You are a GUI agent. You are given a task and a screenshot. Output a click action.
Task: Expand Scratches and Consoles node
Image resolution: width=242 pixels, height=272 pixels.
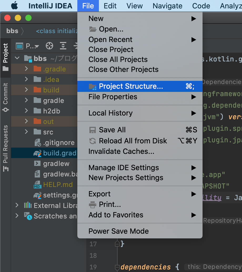coord(17,216)
